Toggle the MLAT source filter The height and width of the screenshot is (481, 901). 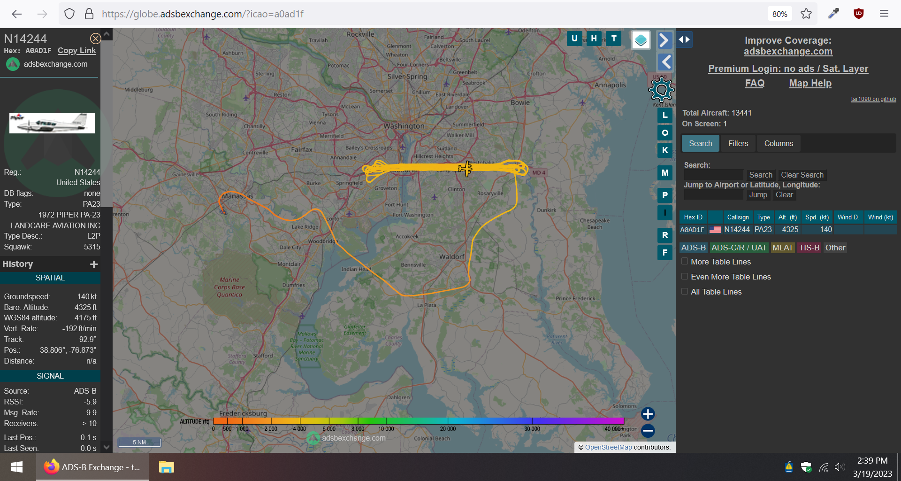coord(783,248)
